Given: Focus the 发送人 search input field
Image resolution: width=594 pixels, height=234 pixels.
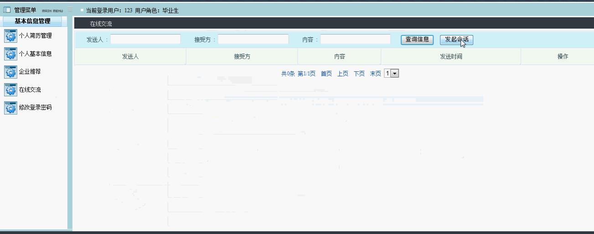Looking at the screenshot, I should (145, 40).
